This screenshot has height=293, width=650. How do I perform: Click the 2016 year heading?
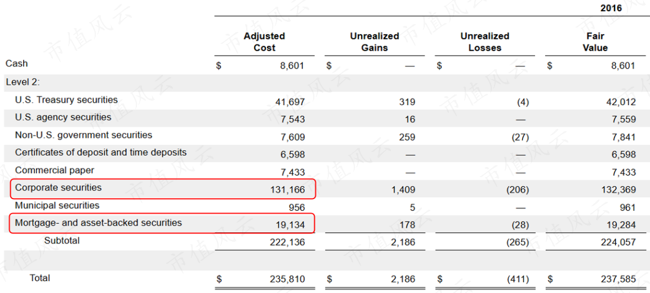pos(611,8)
